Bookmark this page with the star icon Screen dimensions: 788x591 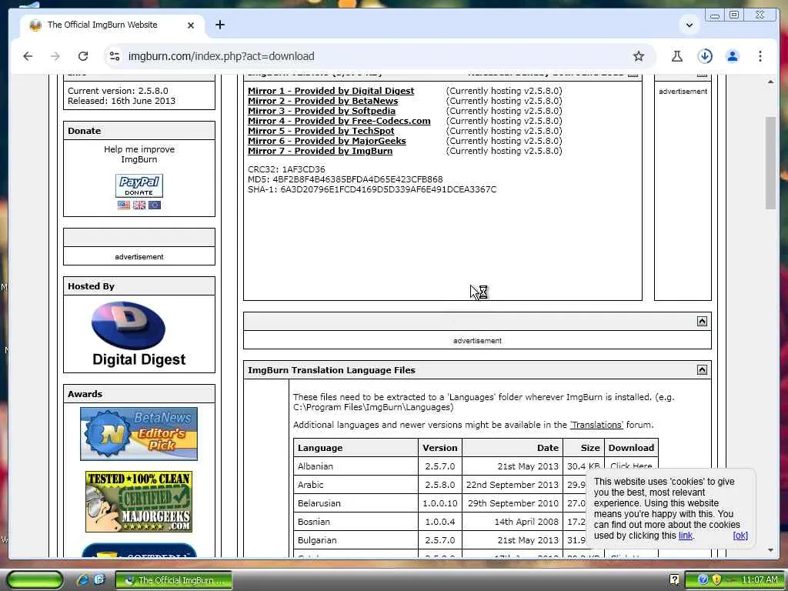[638, 56]
